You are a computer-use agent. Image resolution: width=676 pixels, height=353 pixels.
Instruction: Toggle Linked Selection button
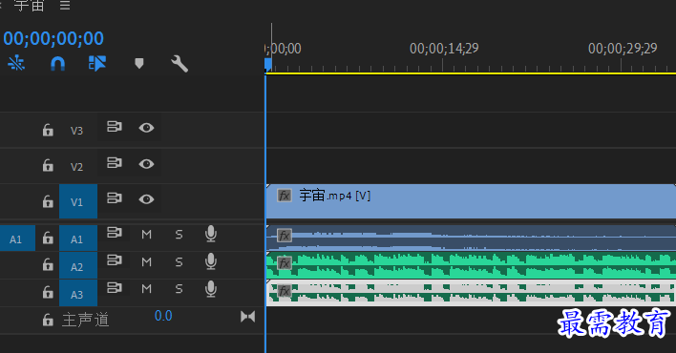point(97,63)
